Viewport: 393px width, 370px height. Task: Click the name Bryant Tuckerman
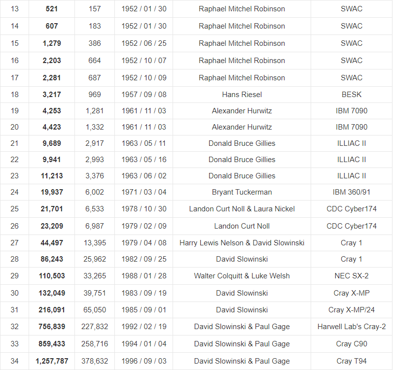tap(242, 192)
